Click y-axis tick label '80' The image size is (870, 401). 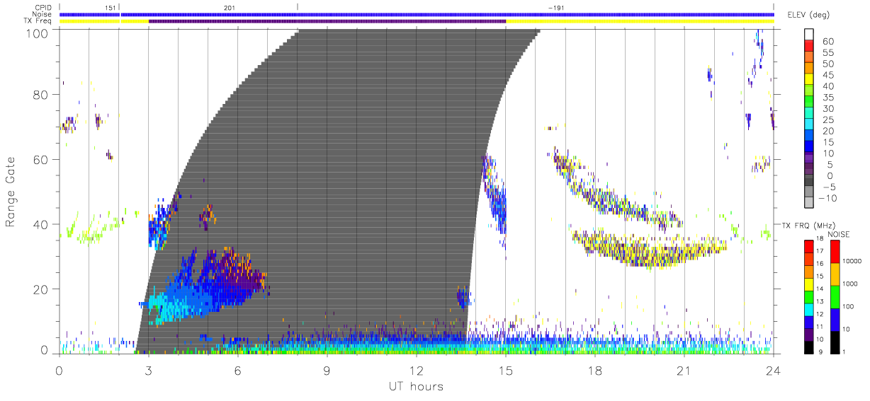42,95
